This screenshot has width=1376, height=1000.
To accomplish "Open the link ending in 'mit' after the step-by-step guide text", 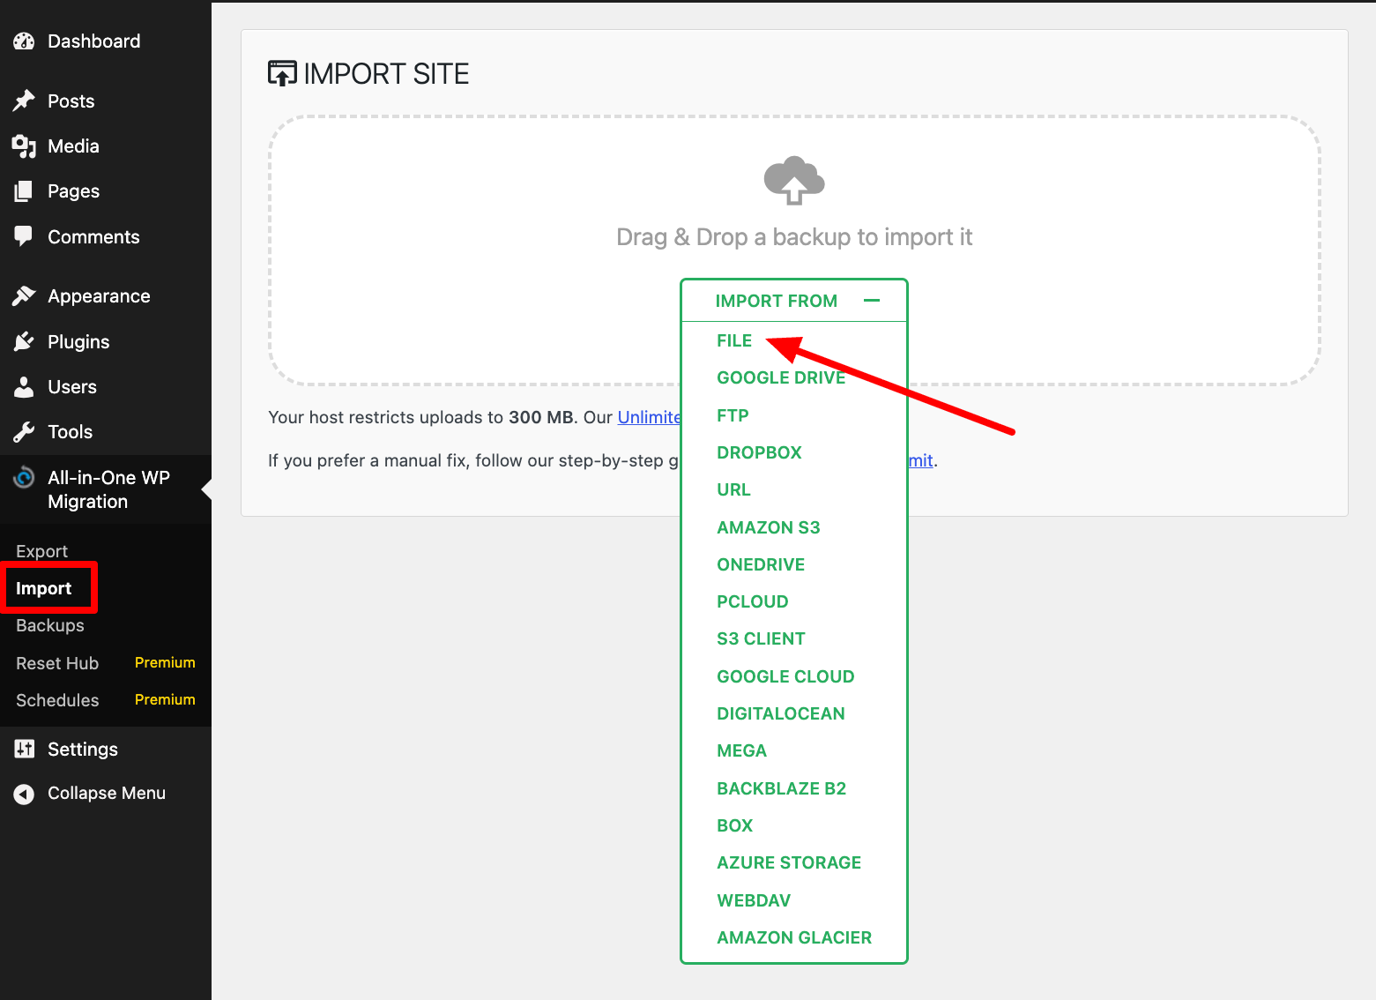I will [x=921, y=460].
